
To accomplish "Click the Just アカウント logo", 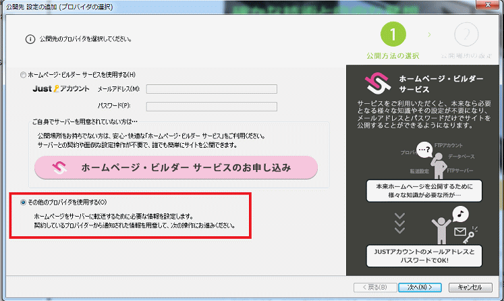I will pyautogui.click(x=60, y=88).
